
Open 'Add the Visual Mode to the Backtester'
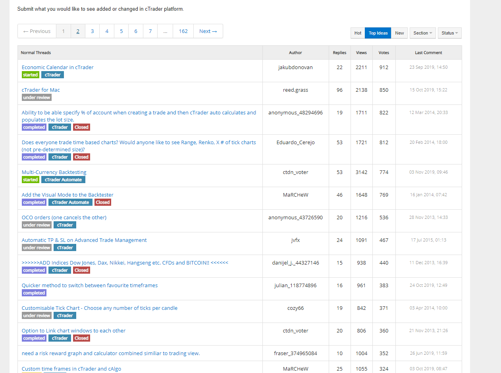67,195
